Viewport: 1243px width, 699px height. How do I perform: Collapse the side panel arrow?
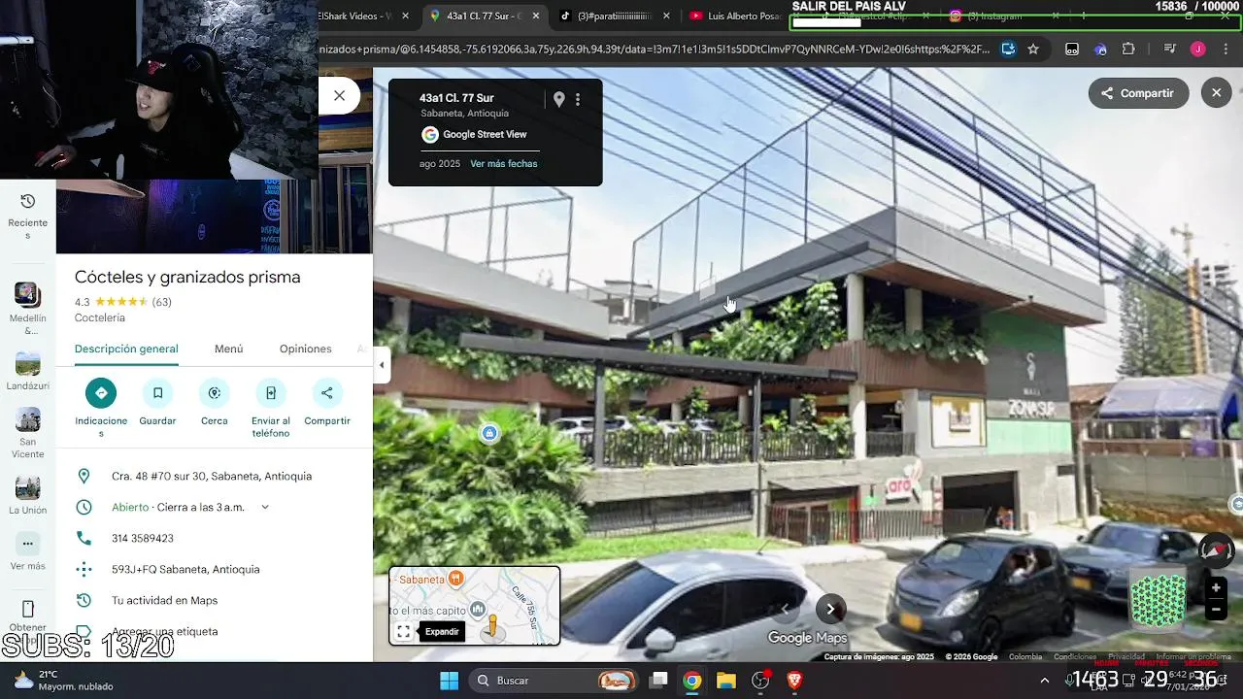pos(382,366)
